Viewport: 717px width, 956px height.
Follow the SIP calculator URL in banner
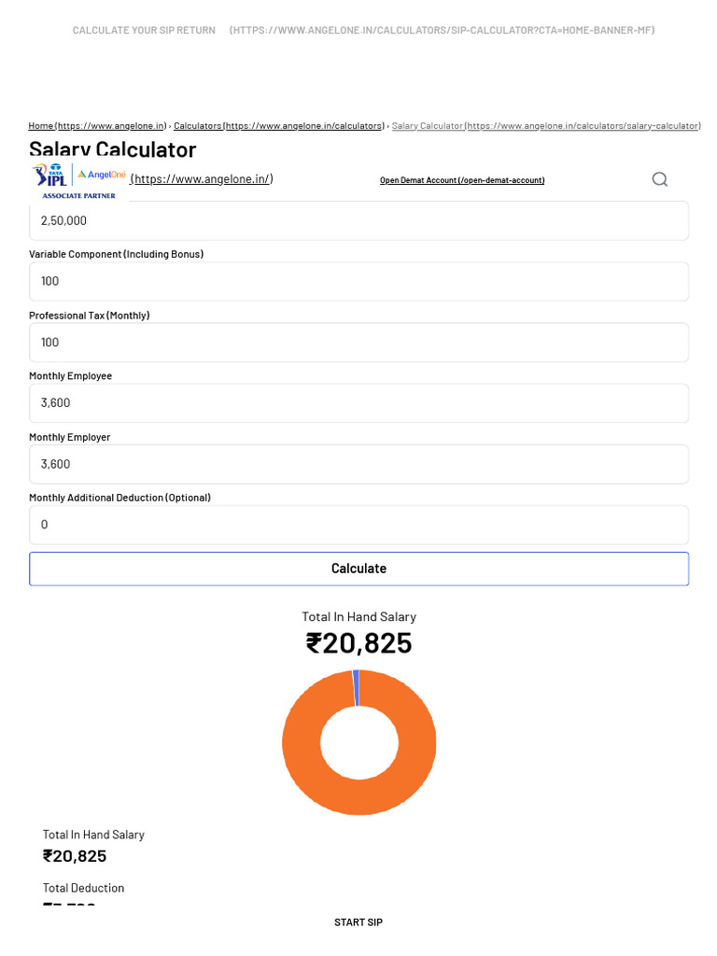pyautogui.click(x=442, y=31)
